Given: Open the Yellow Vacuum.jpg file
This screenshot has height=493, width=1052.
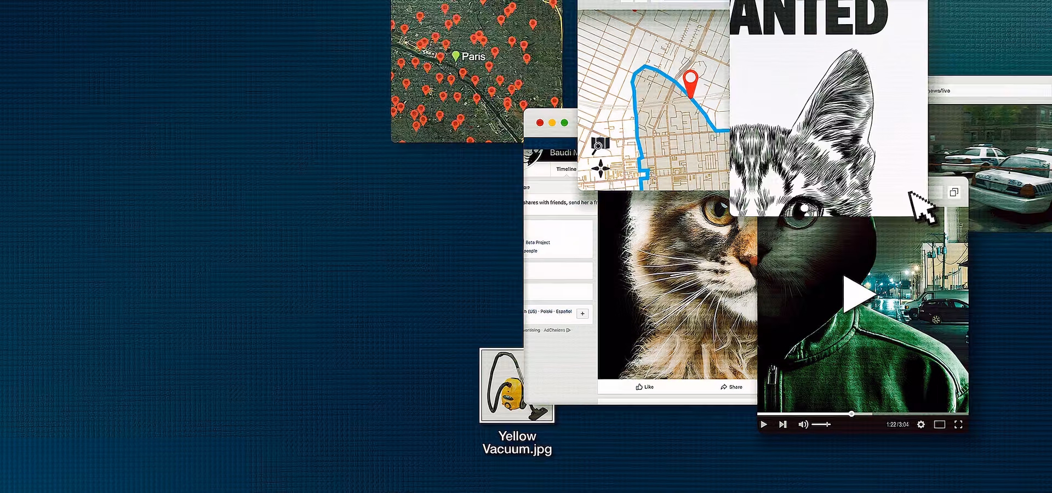Looking at the screenshot, I should pyautogui.click(x=517, y=386).
